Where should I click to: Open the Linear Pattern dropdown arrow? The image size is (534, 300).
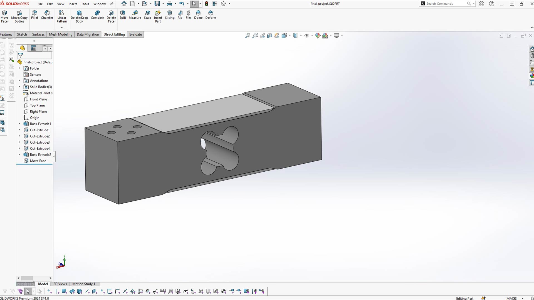(x=62, y=27)
